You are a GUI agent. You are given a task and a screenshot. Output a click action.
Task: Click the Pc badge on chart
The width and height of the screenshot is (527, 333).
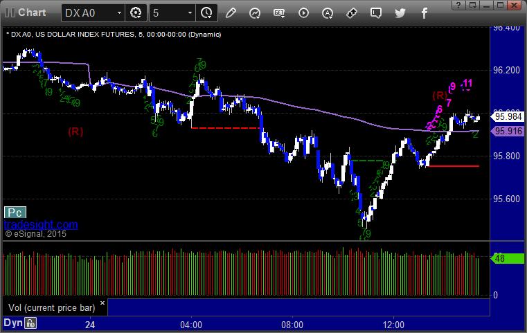click(15, 213)
